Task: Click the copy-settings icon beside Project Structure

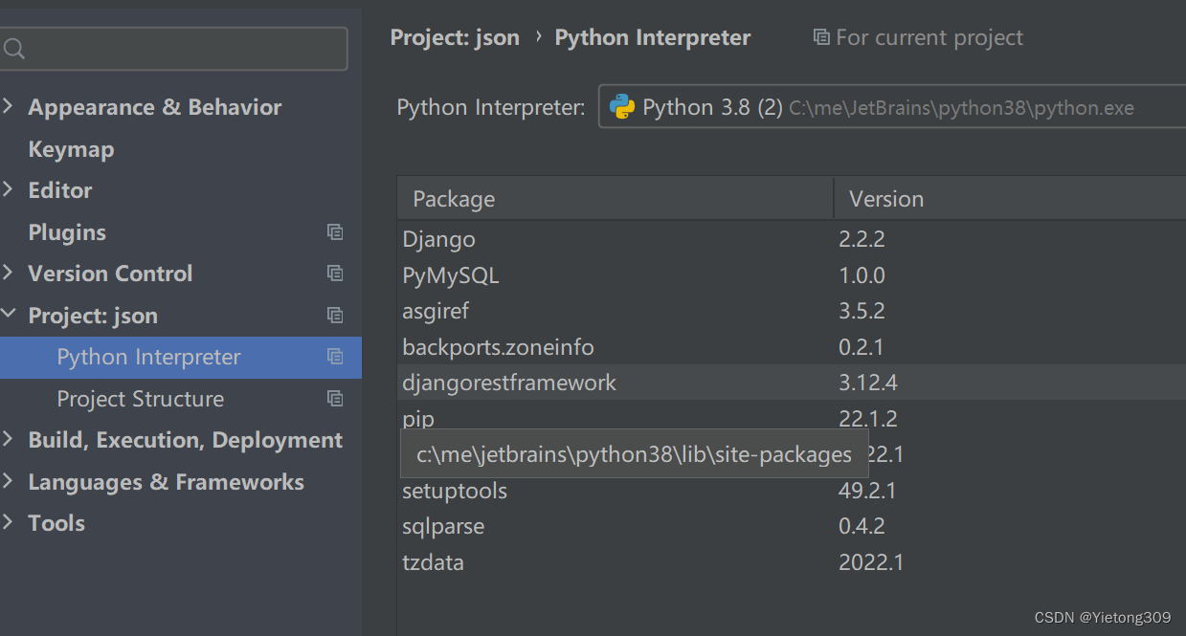Action: pos(334,398)
